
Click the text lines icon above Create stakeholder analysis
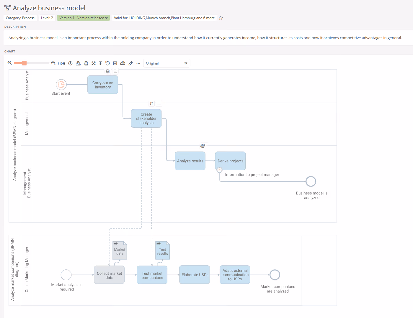(x=159, y=103)
